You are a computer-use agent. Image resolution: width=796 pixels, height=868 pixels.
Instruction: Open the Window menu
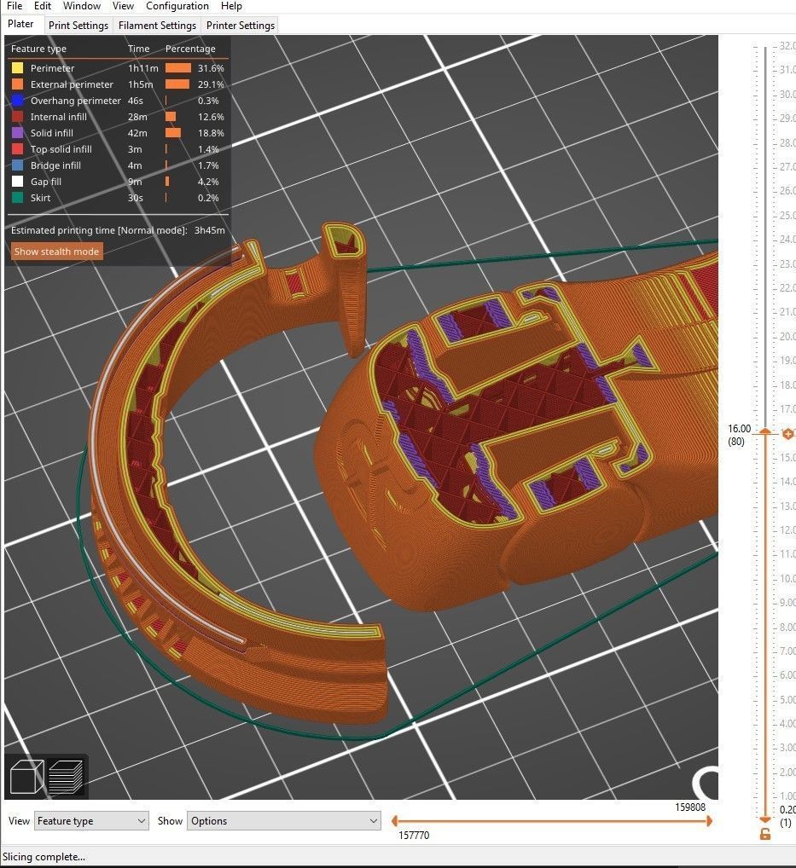click(81, 5)
